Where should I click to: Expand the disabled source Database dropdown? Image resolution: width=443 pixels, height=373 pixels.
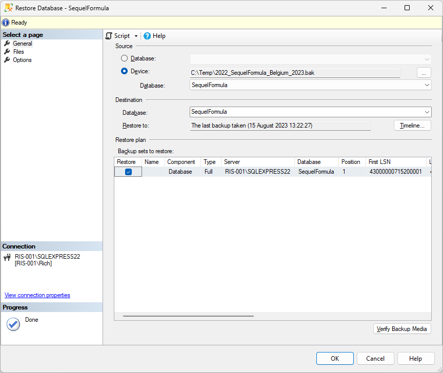[x=427, y=59]
